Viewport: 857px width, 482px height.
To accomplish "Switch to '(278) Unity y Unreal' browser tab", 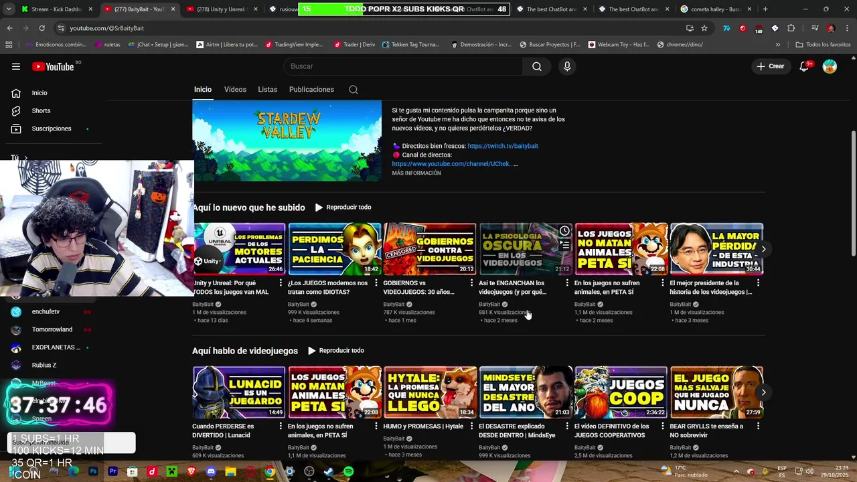I will coord(221,9).
